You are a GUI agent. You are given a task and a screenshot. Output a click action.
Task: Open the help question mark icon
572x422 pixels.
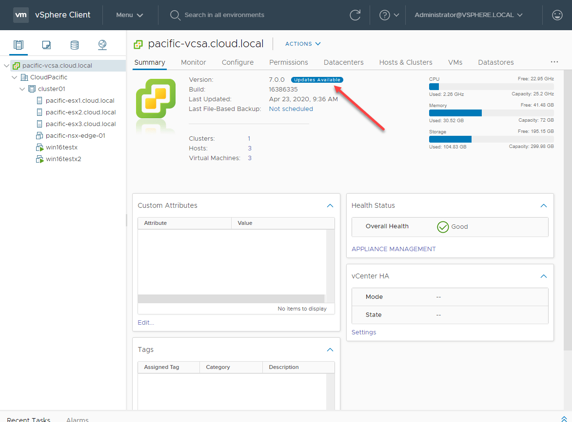click(384, 15)
